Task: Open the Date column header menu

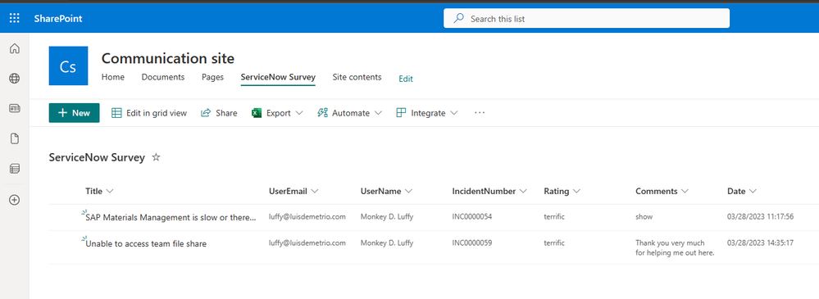Action: point(742,191)
